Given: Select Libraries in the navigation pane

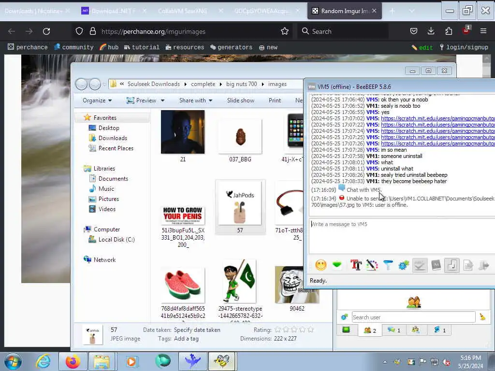Looking at the screenshot, I should pyautogui.click(x=104, y=169).
